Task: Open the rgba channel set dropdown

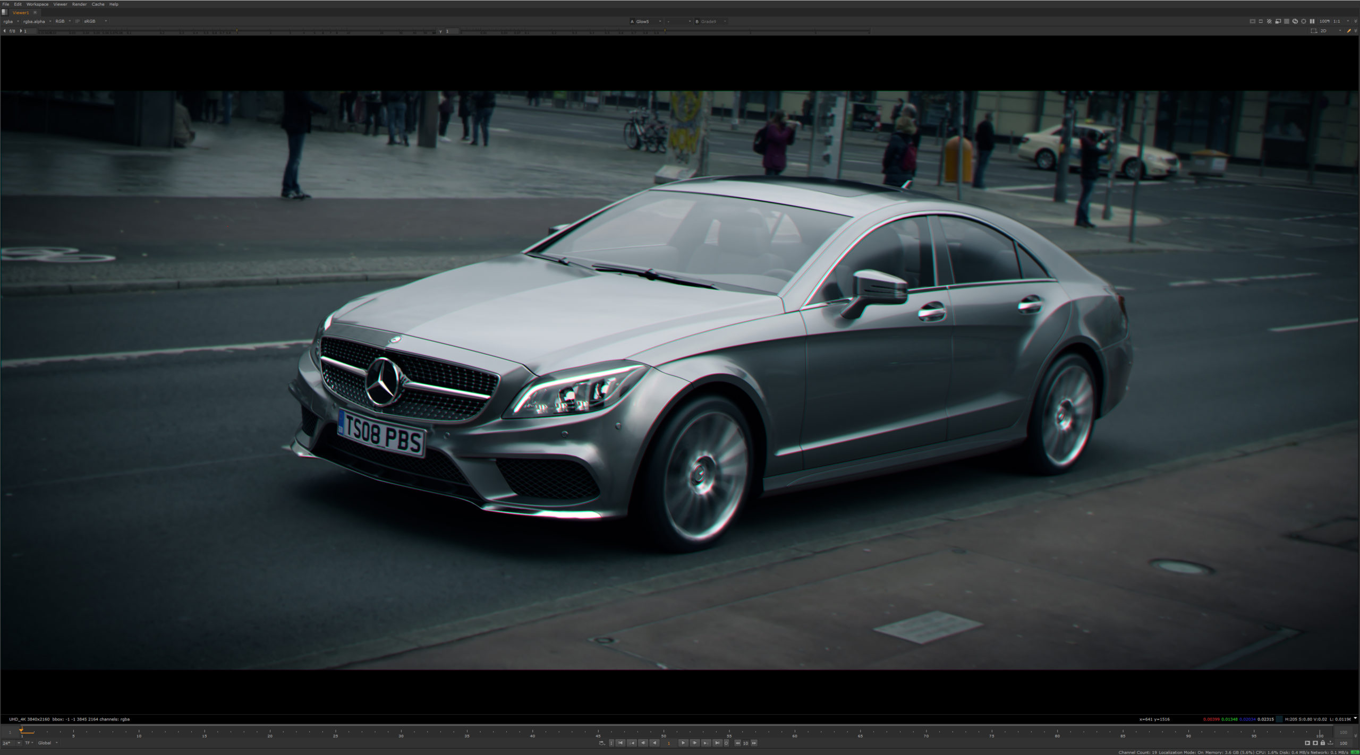Action: click(11, 21)
